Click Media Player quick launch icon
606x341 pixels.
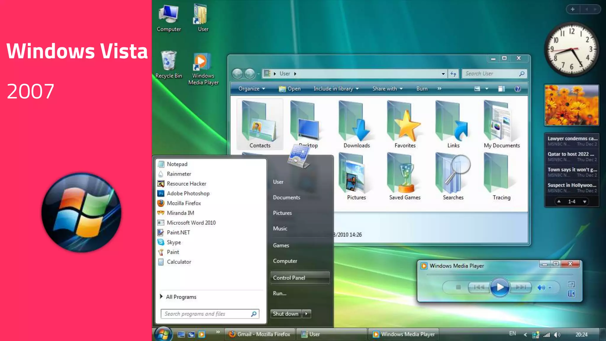(x=202, y=334)
